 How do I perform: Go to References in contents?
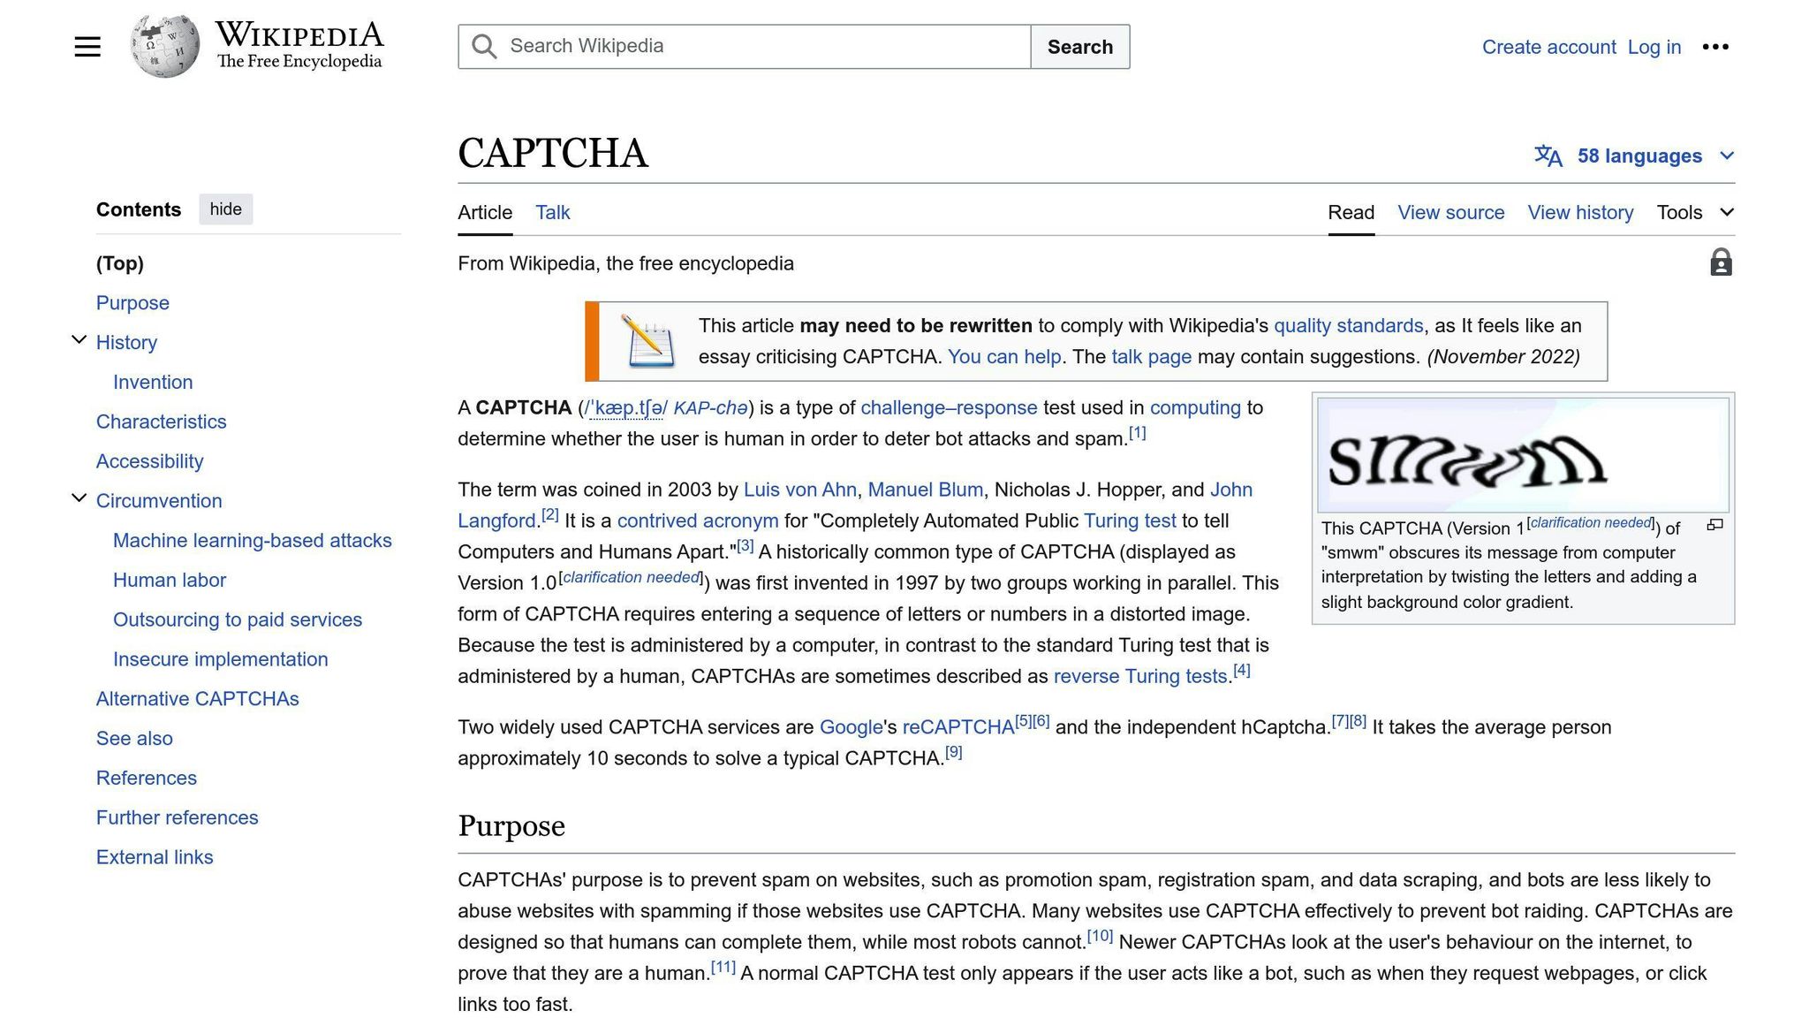tap(146, 779)
